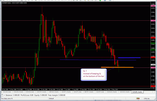Click the 31 Aug 2008 date label
157x101 pixels.
(28, 89)
